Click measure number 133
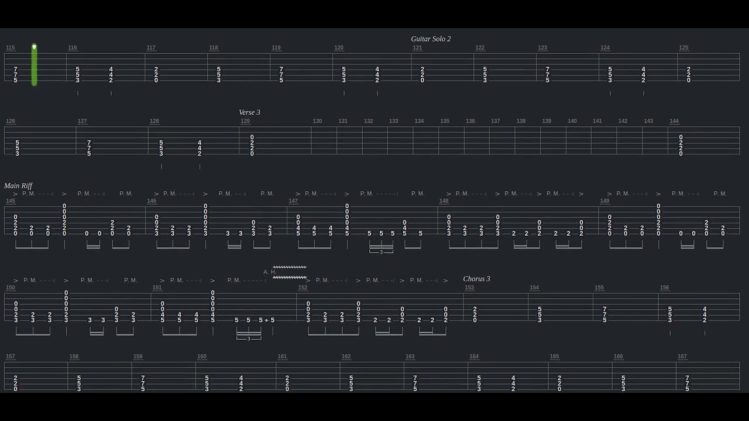749x421 pixels. point(394,122)
